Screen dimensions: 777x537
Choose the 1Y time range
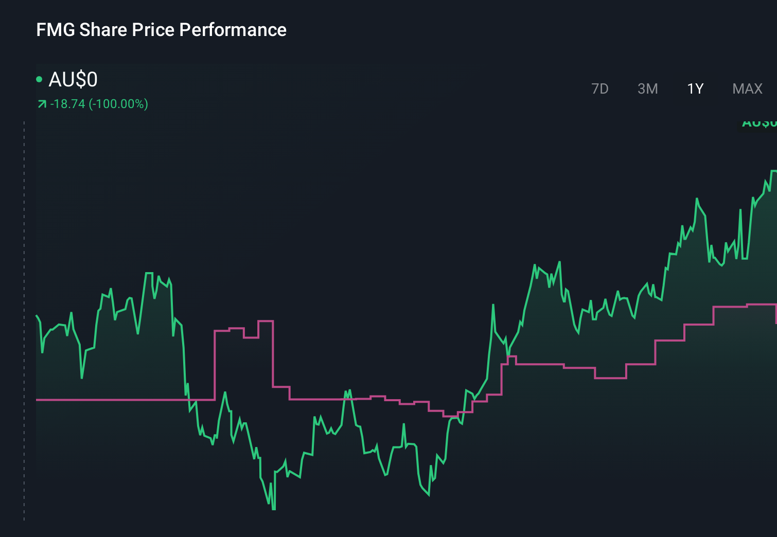click(695, 89)
